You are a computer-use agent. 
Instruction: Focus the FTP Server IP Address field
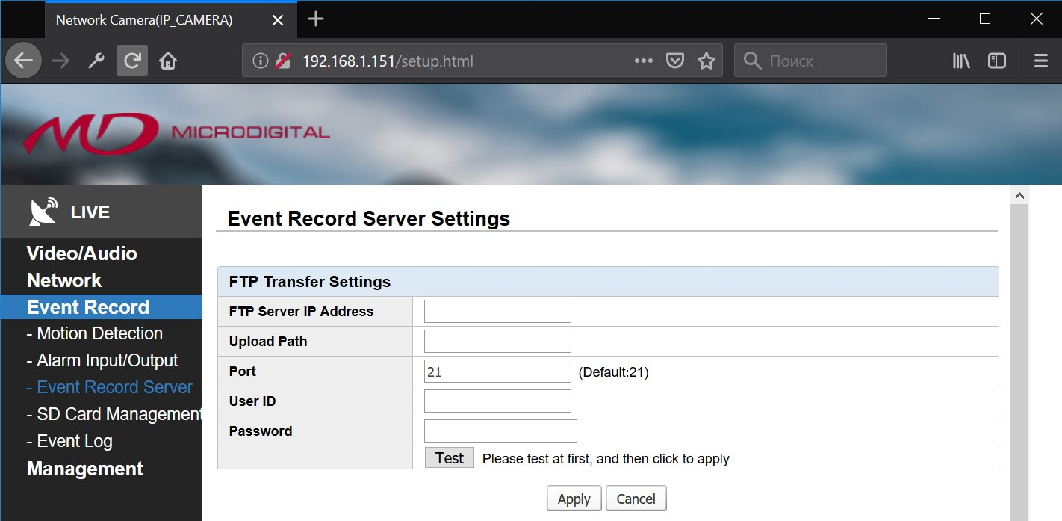[497, 311]
